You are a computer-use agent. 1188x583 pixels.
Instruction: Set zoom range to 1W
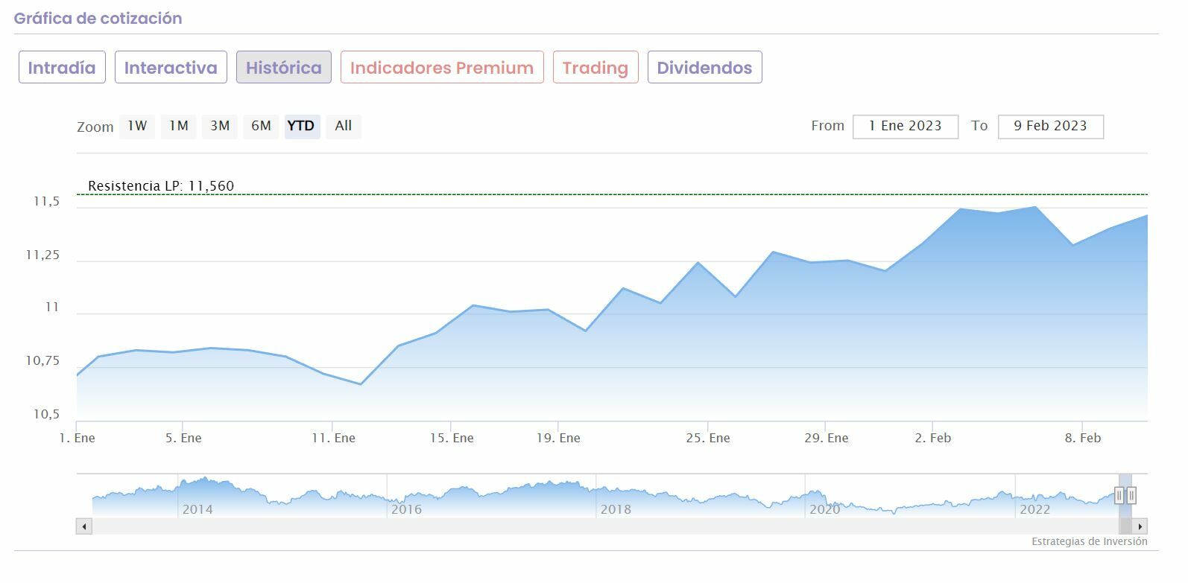(137, 126)
